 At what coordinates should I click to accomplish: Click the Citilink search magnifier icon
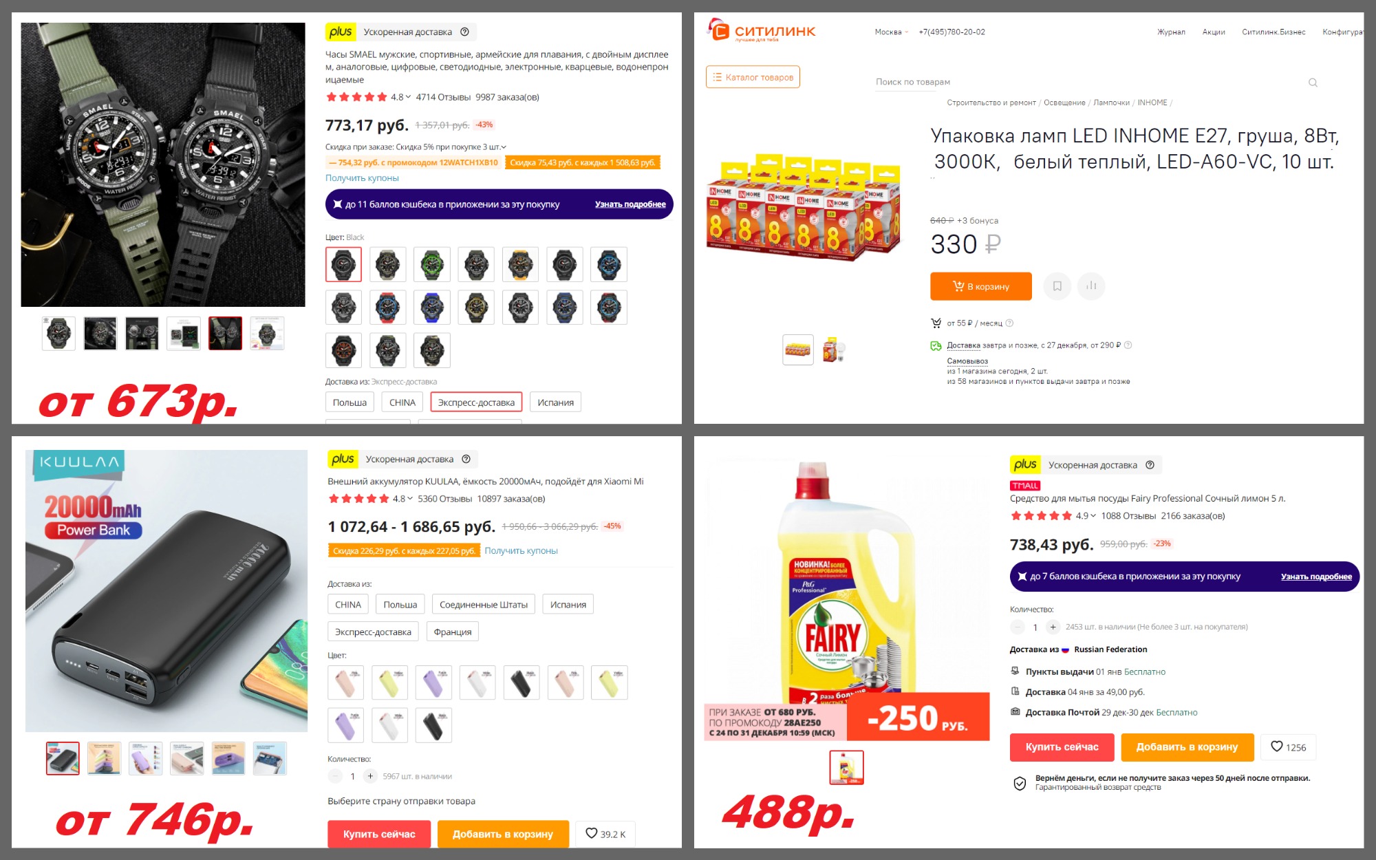point(1313,83)
